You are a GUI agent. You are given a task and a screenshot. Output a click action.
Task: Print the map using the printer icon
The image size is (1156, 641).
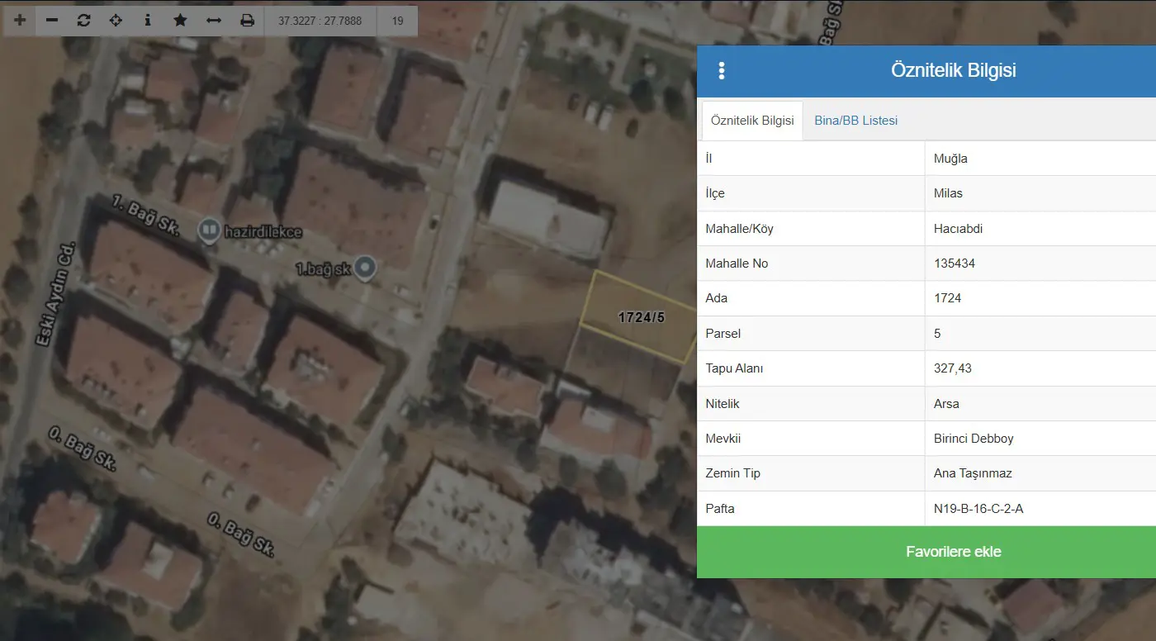(247, 21)
